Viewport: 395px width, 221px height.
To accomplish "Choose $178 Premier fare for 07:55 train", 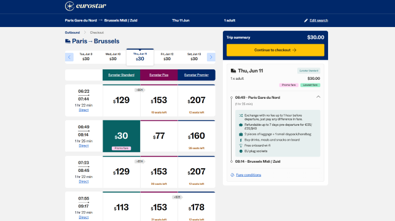I will click(x=197, y=206).
